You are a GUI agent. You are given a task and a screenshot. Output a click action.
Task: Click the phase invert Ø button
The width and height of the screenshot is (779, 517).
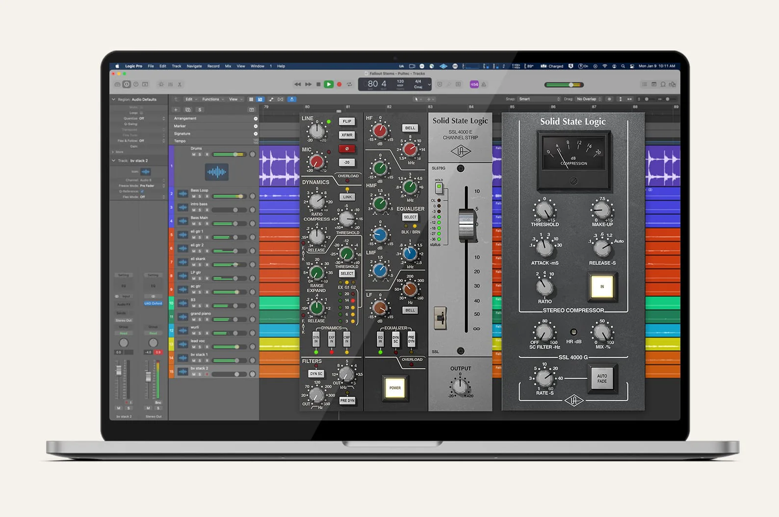(347, 149)
